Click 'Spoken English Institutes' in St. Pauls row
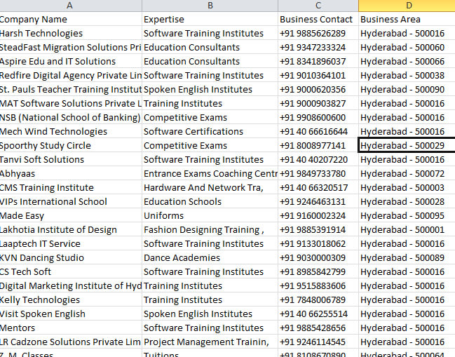The image size is (455, 357). (x=210, y=89)
